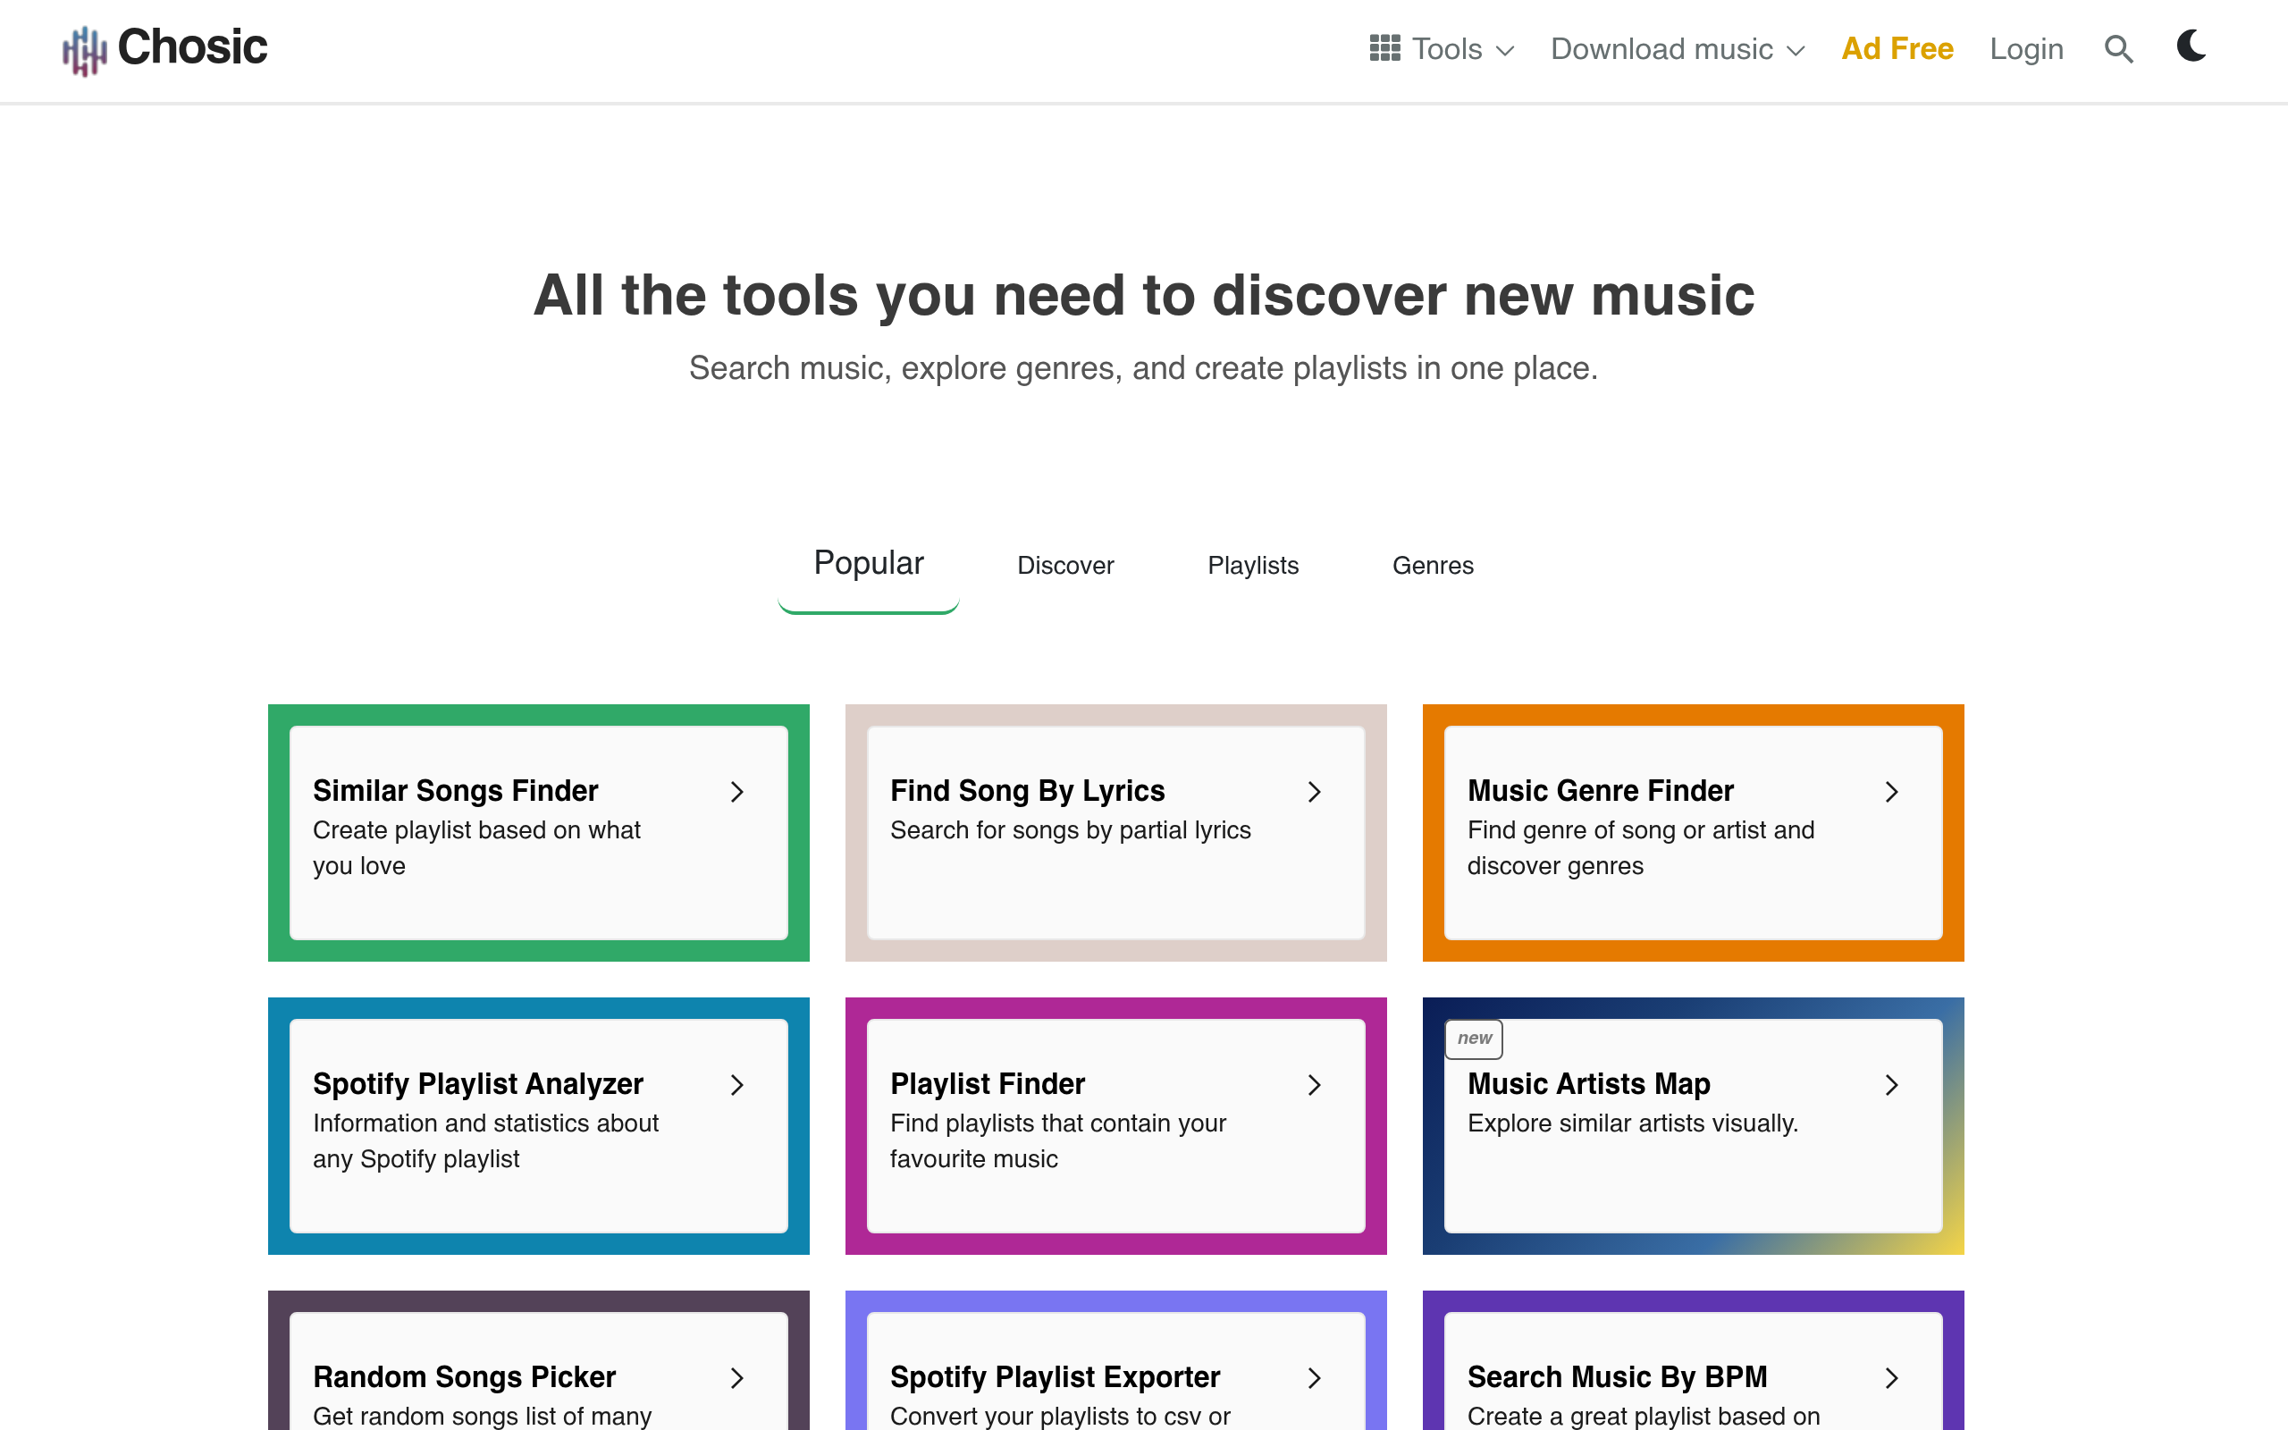Switch to the Genres tab
The height and width of the screenshot is (1430, 2288).
pyautogui.click(x=1433, y=566)
